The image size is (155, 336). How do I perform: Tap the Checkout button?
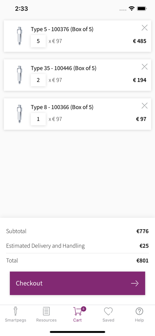coord(77,283)
